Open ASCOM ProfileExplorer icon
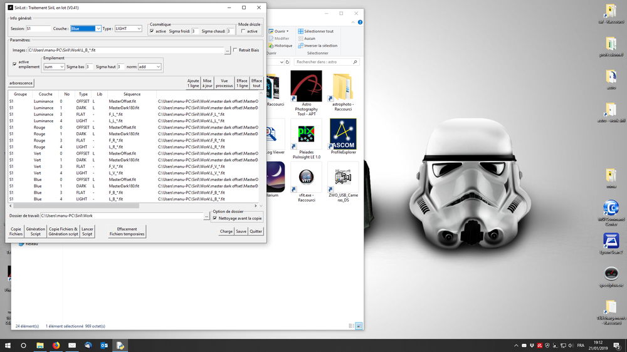 coord(343,137)
